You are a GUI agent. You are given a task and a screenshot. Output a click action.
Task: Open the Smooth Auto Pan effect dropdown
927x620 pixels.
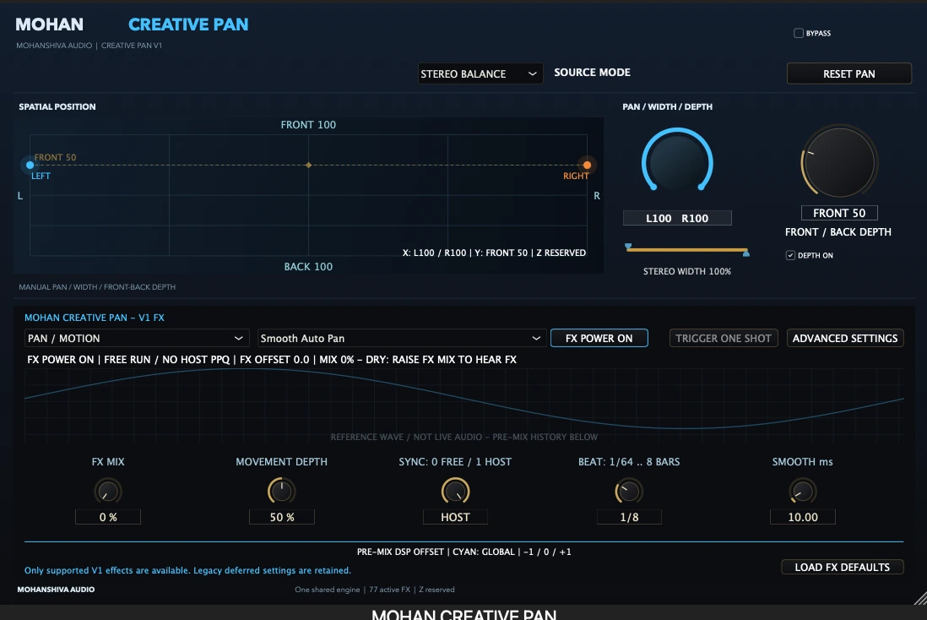[401, 338]
